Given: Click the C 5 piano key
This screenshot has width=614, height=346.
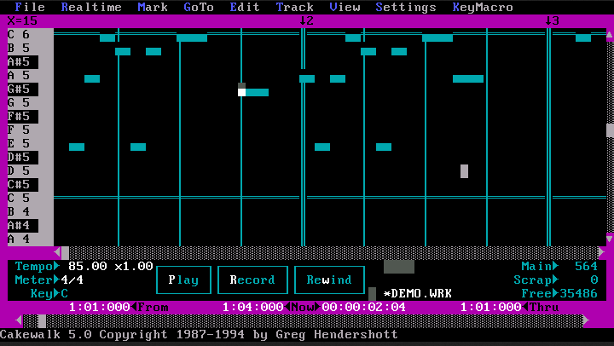Looking at the screenshot, I should [x=31, y=198].
